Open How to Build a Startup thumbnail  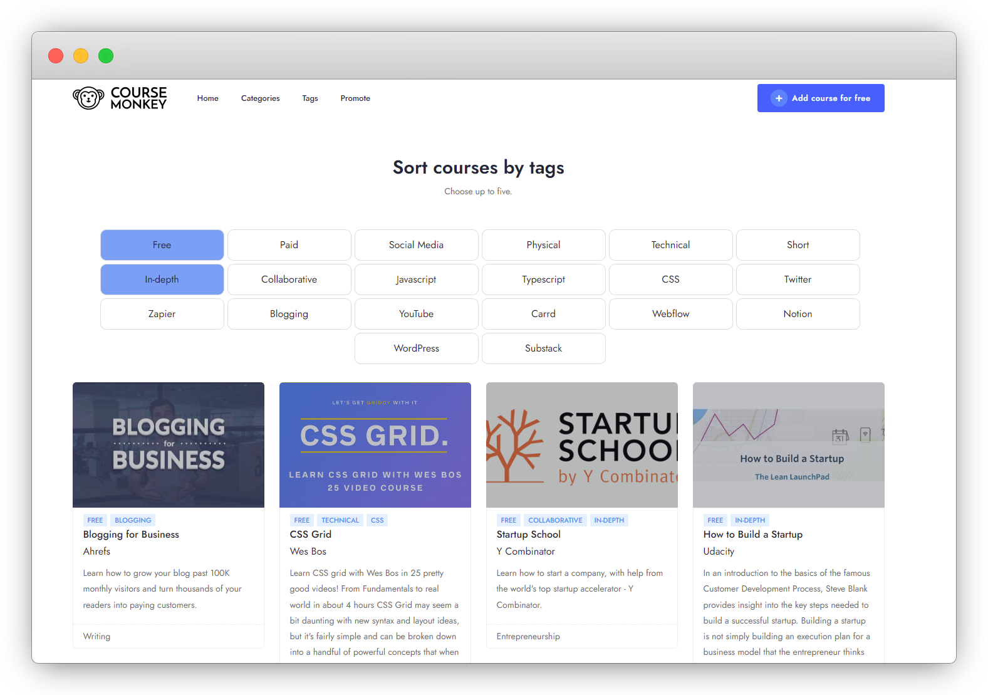click(789, 445)
